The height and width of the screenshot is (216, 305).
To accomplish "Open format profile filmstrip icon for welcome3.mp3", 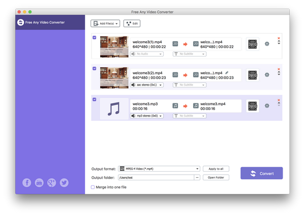I will (253, 106).
